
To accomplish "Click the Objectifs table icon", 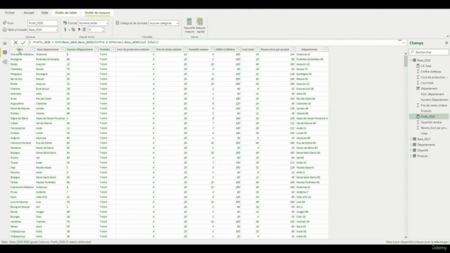I will 414,150.
